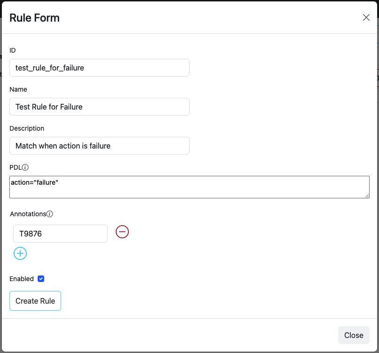Click the Close button in the footer

(353, 335)
